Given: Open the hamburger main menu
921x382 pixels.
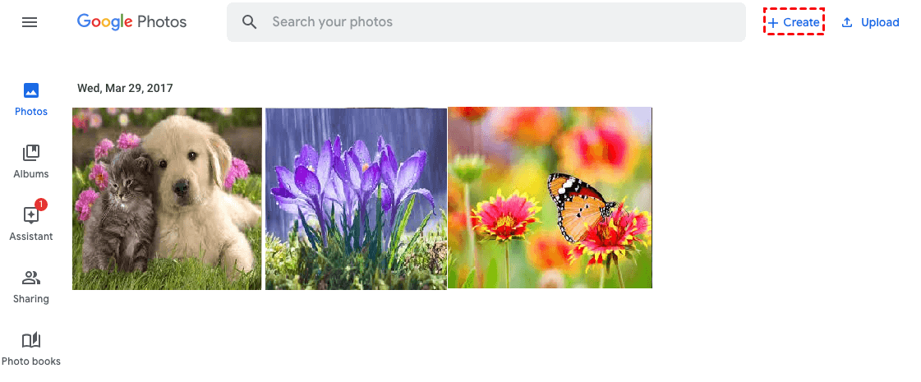Looking at the screenshot, I should pyautogui.click(x=30, y=22).
